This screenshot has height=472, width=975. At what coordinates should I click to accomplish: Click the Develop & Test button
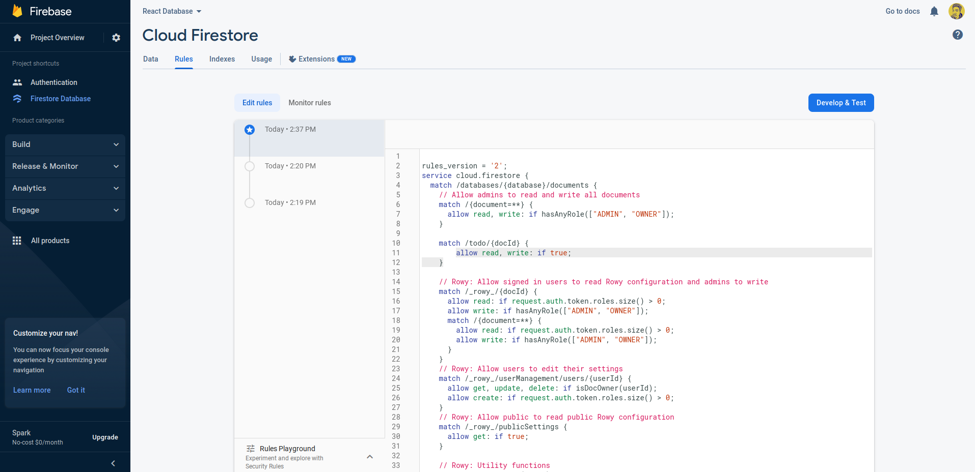[x=841, y=103]
